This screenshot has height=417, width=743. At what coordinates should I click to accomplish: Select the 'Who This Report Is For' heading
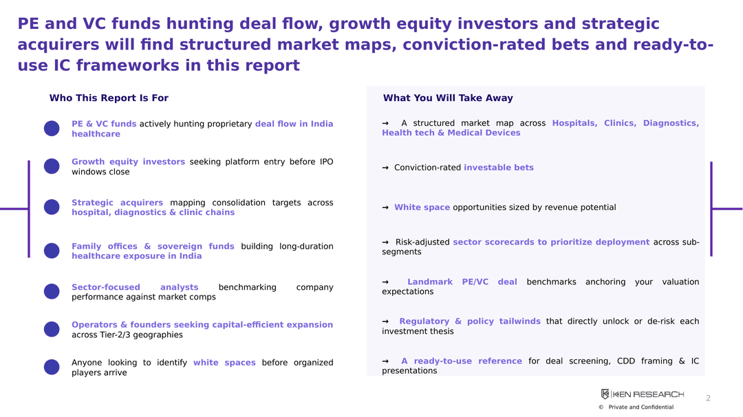point(109,98)
